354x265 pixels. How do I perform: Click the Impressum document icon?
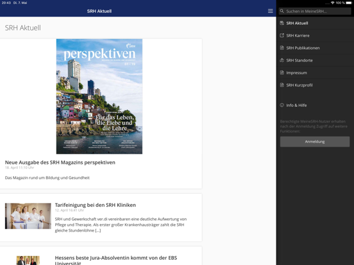(282, 72)
